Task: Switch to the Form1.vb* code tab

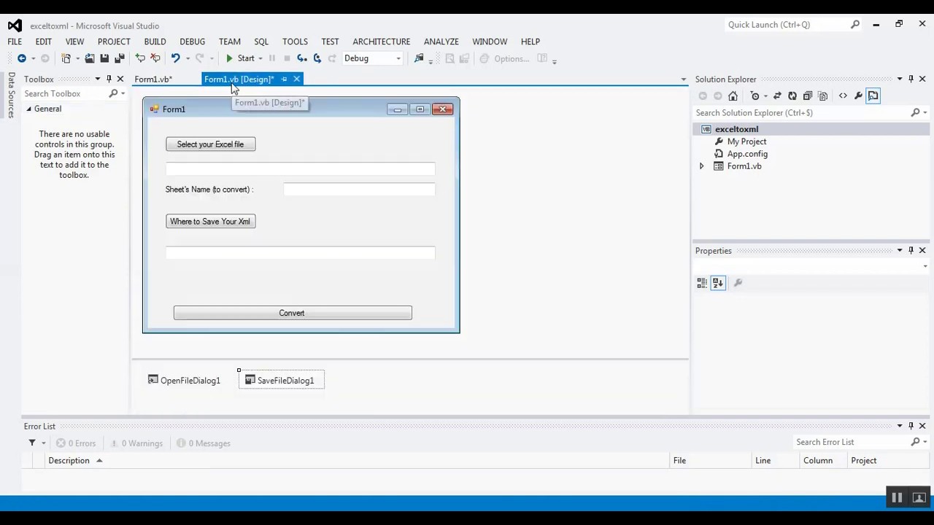Action: click(153, 79)
